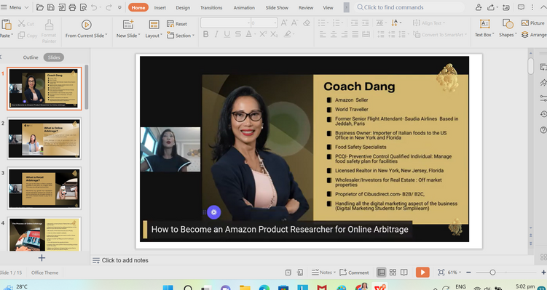
Task: Switch to the Outline pane tab
Action: pos(31,57)
